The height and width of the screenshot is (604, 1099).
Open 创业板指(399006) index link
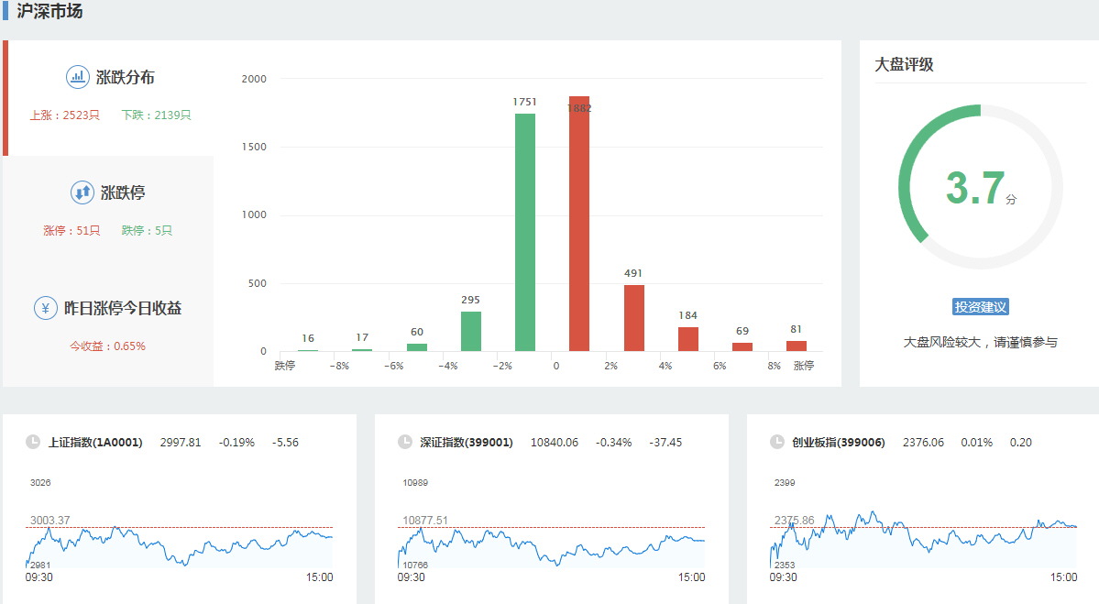tap(839, 443)
